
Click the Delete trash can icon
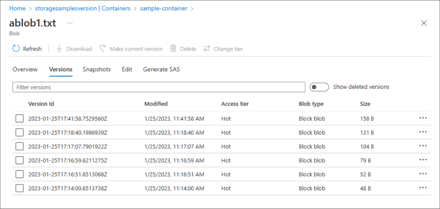pos(173,49)
